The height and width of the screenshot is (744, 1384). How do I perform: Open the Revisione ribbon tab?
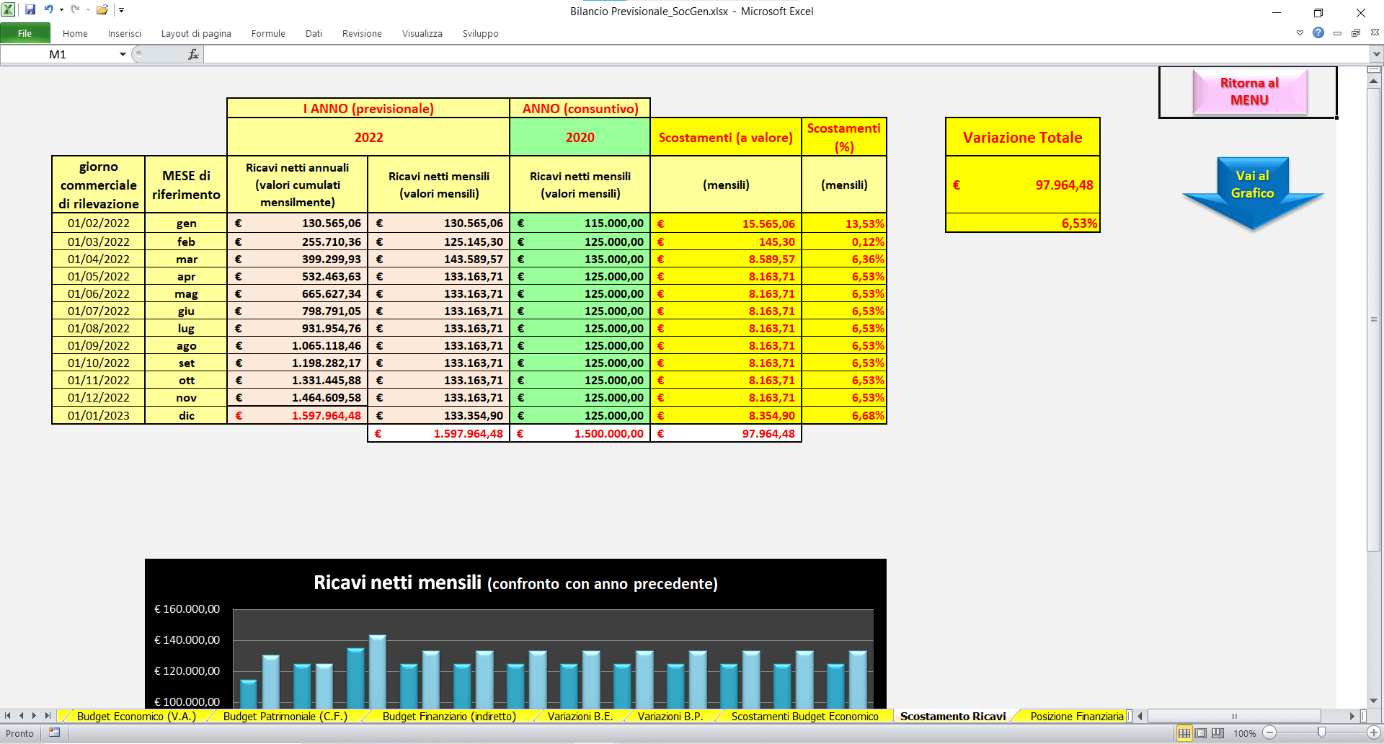(362, 33)
